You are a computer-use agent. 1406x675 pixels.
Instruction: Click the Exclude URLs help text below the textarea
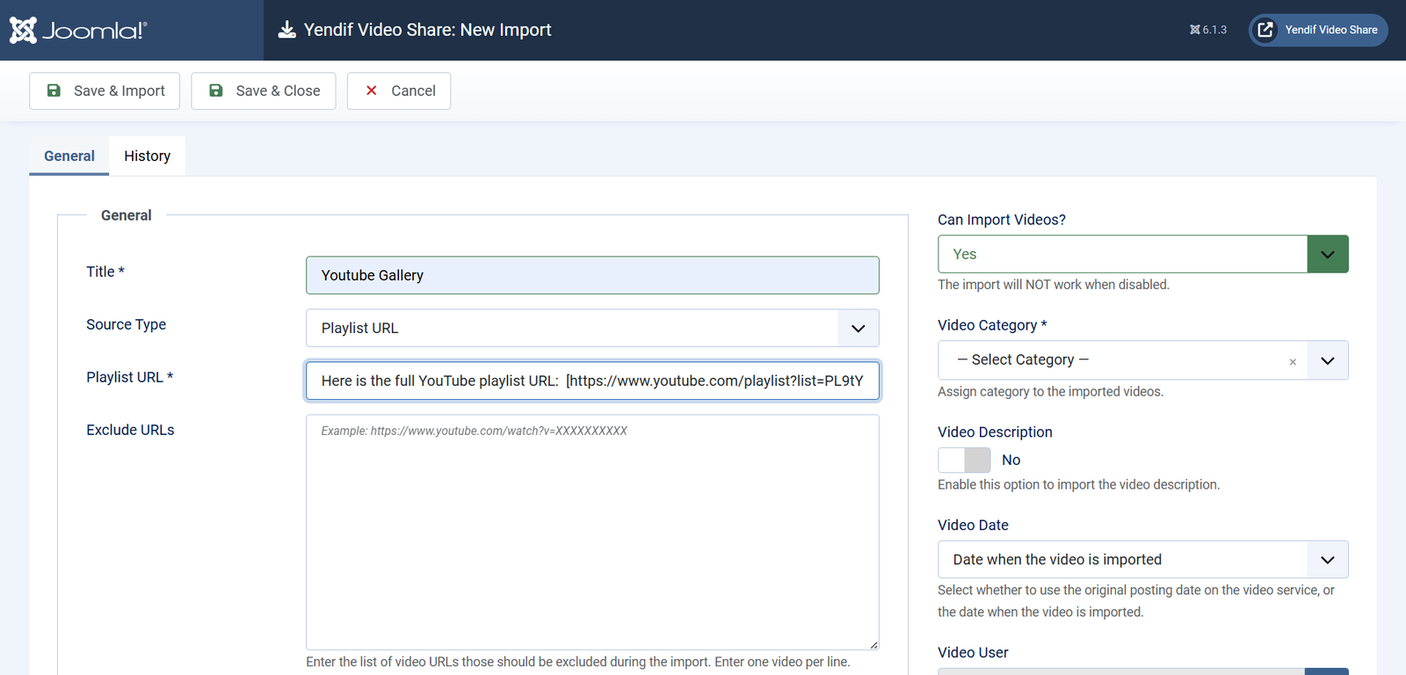[578, 662]
